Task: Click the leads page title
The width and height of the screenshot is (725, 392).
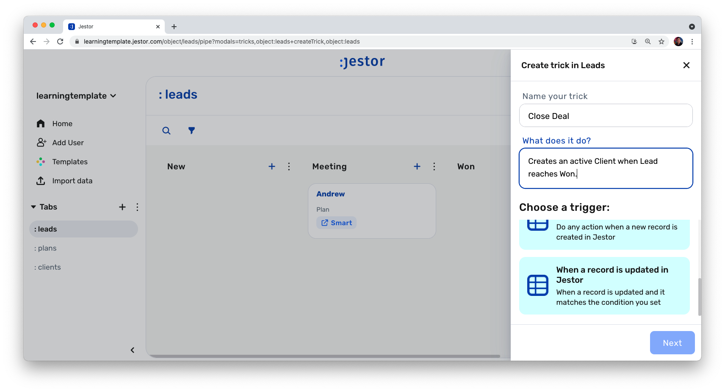Action: pos(178,94)
